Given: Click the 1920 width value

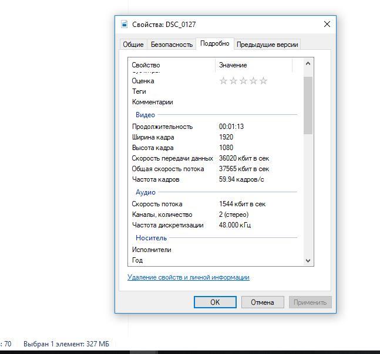Looking at the screenshot, I should pyautogui.click(x=226, y=137).
